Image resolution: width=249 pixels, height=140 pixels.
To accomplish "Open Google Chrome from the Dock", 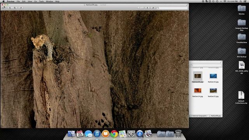I will pyautogui.click(x=114, y=134).
